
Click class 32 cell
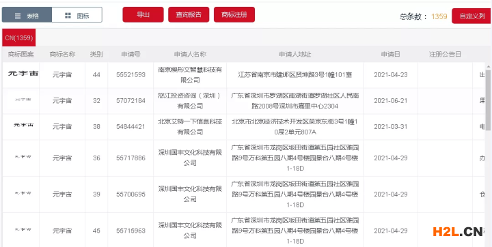pos(96,101)
